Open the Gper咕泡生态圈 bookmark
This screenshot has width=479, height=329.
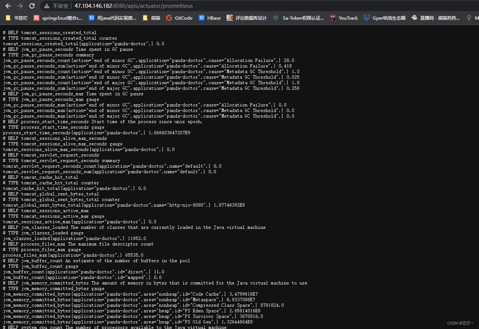(x=385, y=18)
